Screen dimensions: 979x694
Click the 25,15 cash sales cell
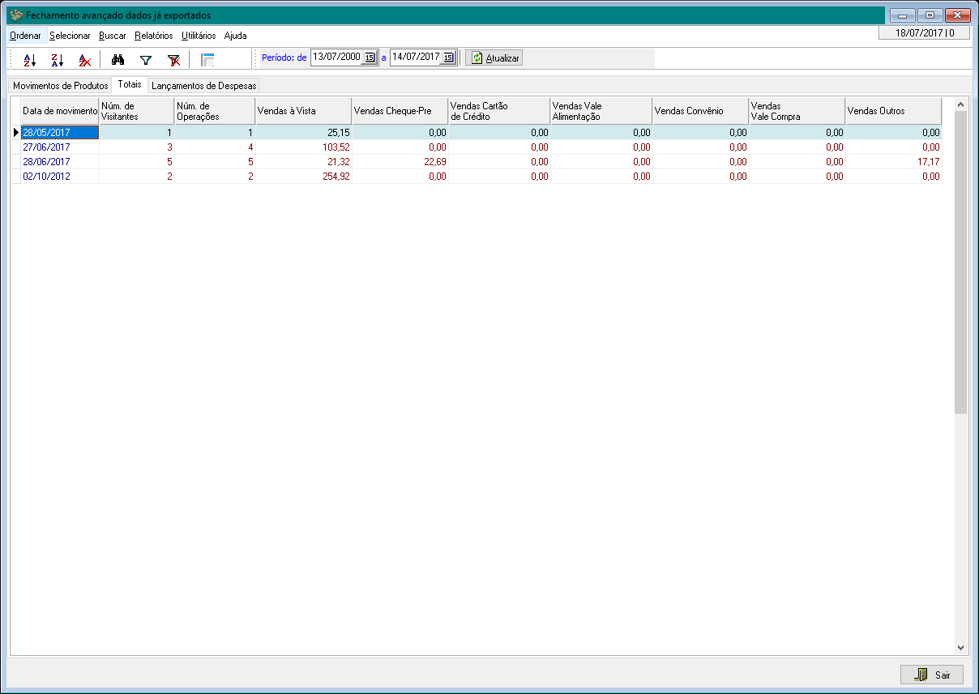304,133
